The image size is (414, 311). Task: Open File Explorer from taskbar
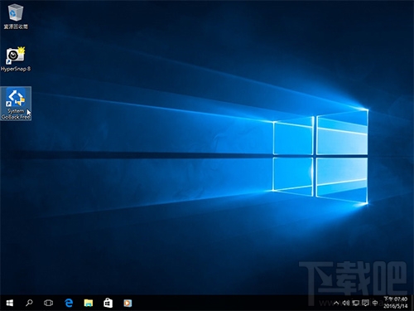tap(89, 304)
